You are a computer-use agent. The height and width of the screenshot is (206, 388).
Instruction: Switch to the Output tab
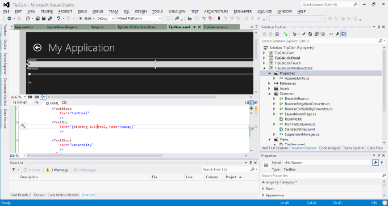pos(39,195)
